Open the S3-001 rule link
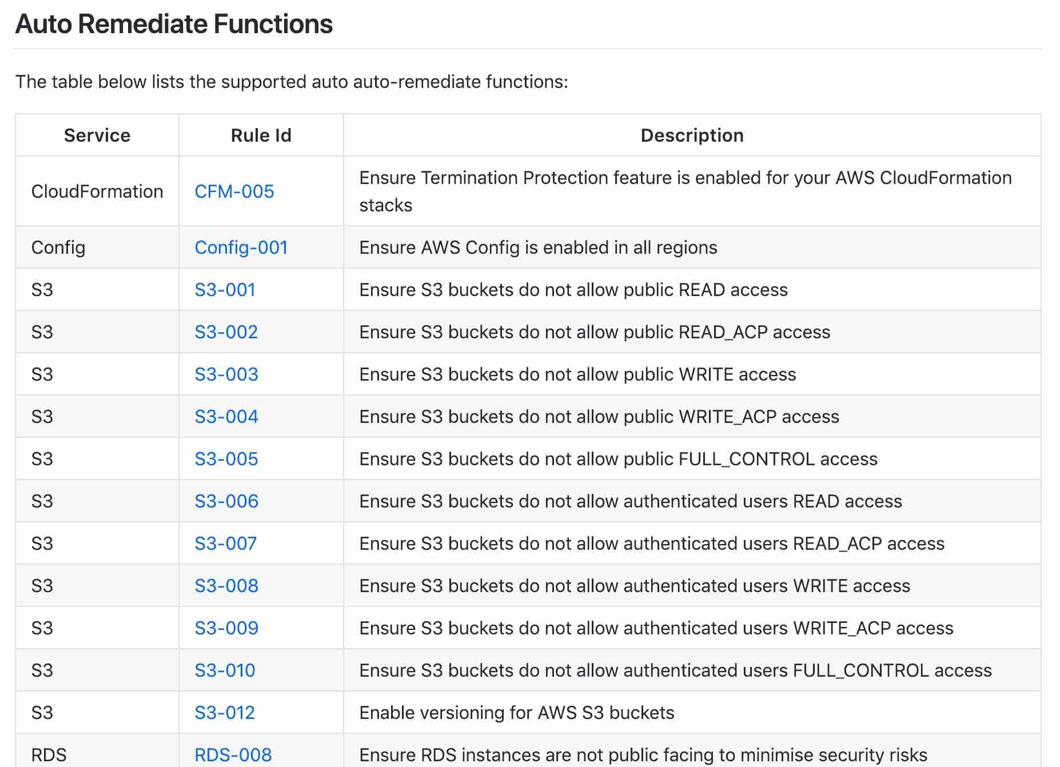The height and width of the screenshot is (767, 1060). (x=225, y=290)
